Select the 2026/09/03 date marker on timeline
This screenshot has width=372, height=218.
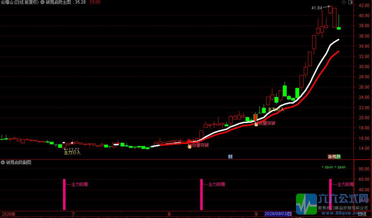click(x=278, y=214)
